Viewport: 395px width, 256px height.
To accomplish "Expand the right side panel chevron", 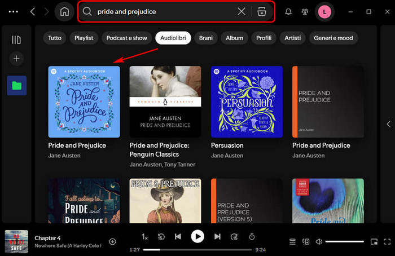I will [x=388, y=124].
